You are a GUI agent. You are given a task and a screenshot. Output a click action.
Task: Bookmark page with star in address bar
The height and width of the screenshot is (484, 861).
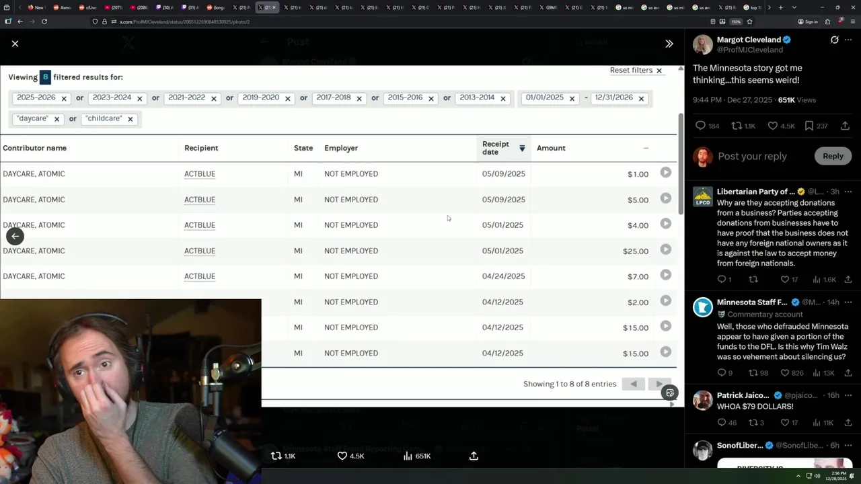(x=749, y=22)
